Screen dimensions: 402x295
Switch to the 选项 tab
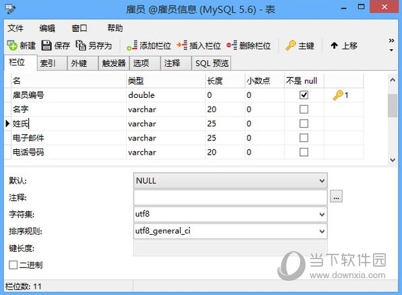pos(145,63)
